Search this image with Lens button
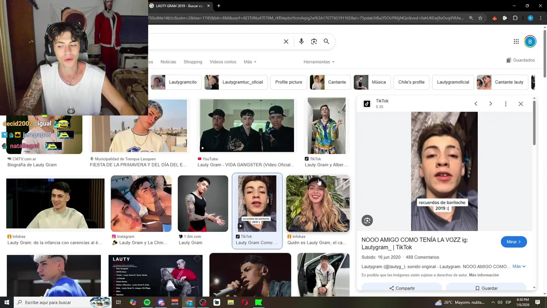The width and height of the screenshot is (547, 308). click(x=367, y=220)
